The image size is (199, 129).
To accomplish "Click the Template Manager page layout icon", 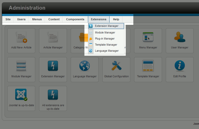I will pos(148,66).
